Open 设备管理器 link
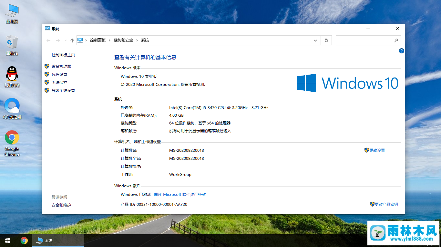 61,66
